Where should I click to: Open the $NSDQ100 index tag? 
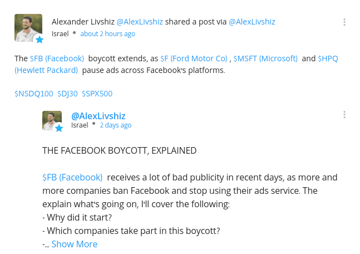click(34, 94)
